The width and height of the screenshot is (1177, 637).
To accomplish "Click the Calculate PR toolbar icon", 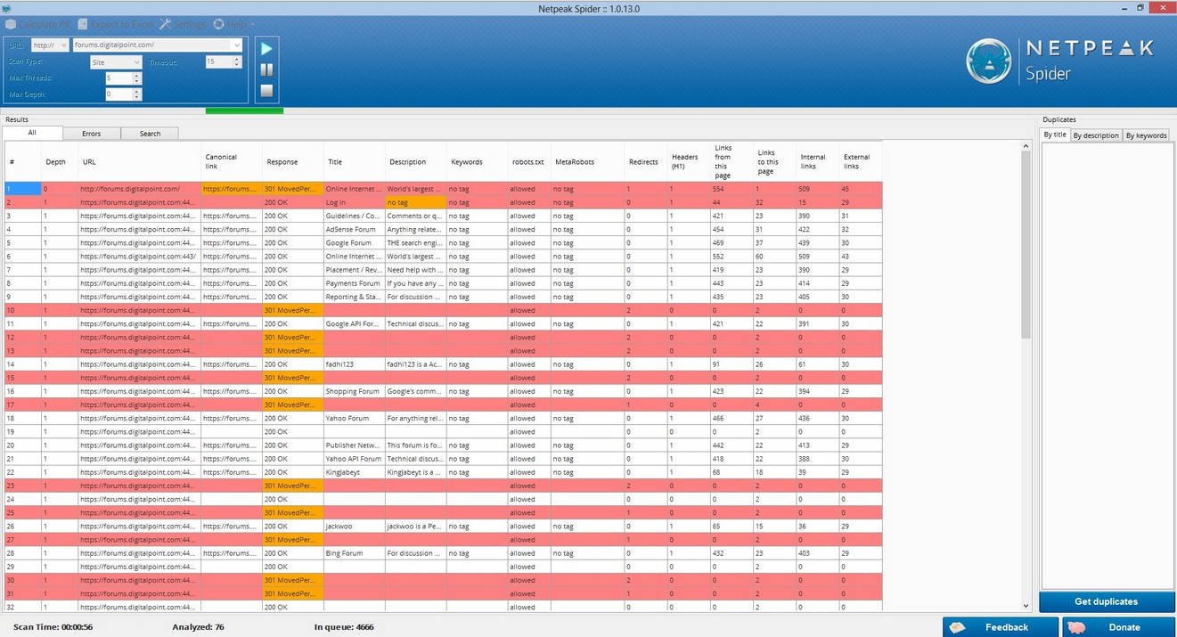I will (12, 24).
